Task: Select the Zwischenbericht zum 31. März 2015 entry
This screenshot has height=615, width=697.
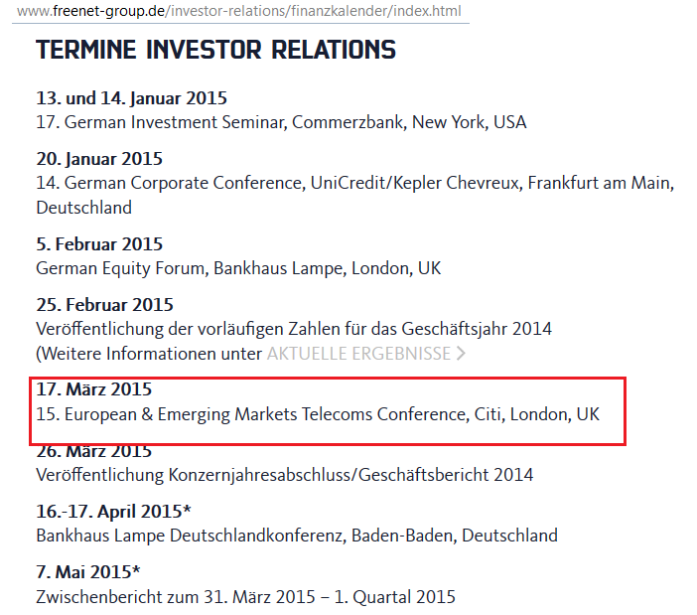Action: (x=246, y=597)
